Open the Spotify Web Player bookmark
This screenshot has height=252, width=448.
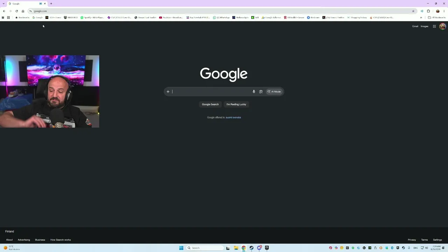point(92,17)
